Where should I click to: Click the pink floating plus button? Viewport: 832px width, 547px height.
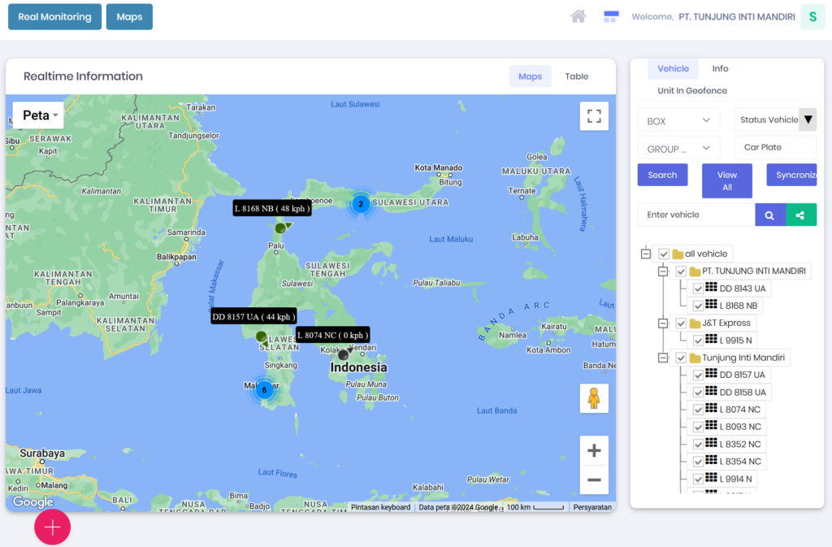pyautogui.click(x=52, y=527)
